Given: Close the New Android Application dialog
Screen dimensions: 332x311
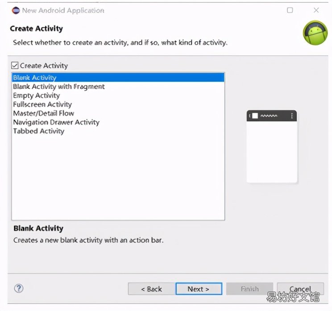Looking at the screenshot, I should (316, 10).
